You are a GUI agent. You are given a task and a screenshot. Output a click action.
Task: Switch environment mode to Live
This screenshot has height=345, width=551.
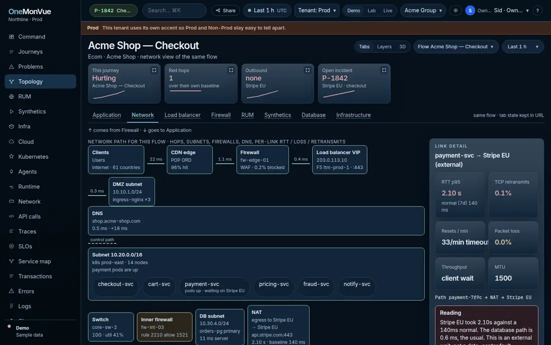(x=388, y=11)
